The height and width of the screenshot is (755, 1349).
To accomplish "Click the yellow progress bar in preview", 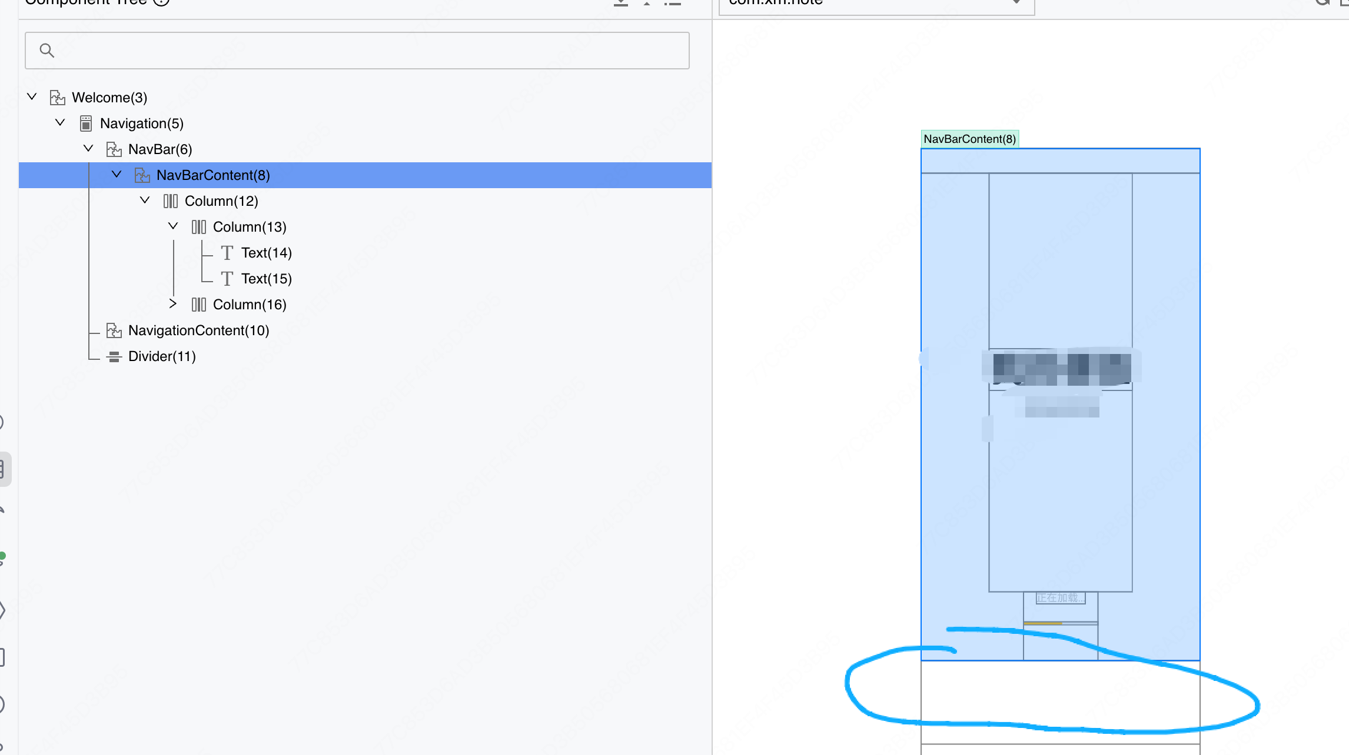I will 1043,623.
